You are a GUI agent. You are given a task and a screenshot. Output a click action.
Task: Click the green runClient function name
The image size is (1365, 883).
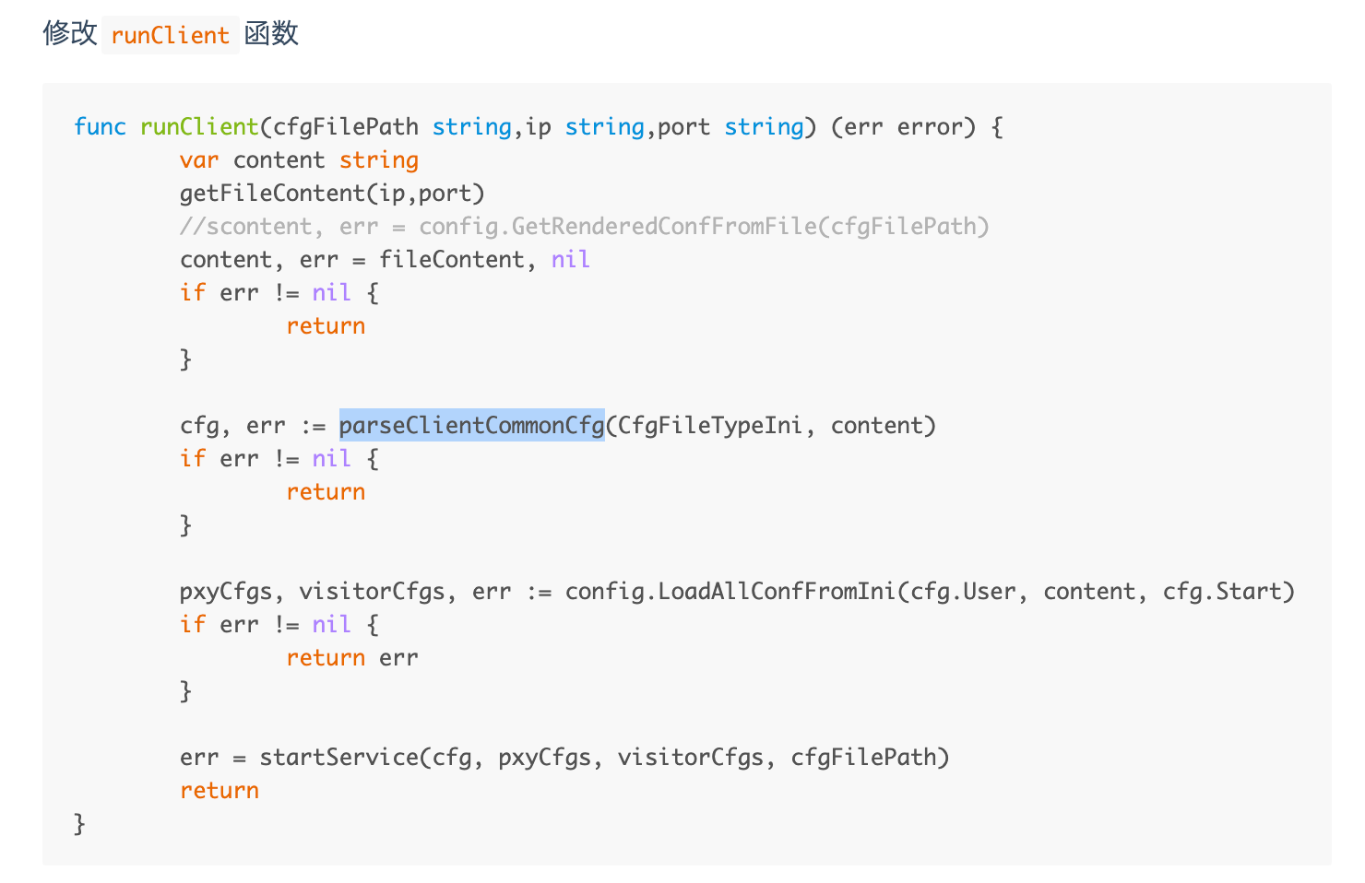[x=199, y=126]
